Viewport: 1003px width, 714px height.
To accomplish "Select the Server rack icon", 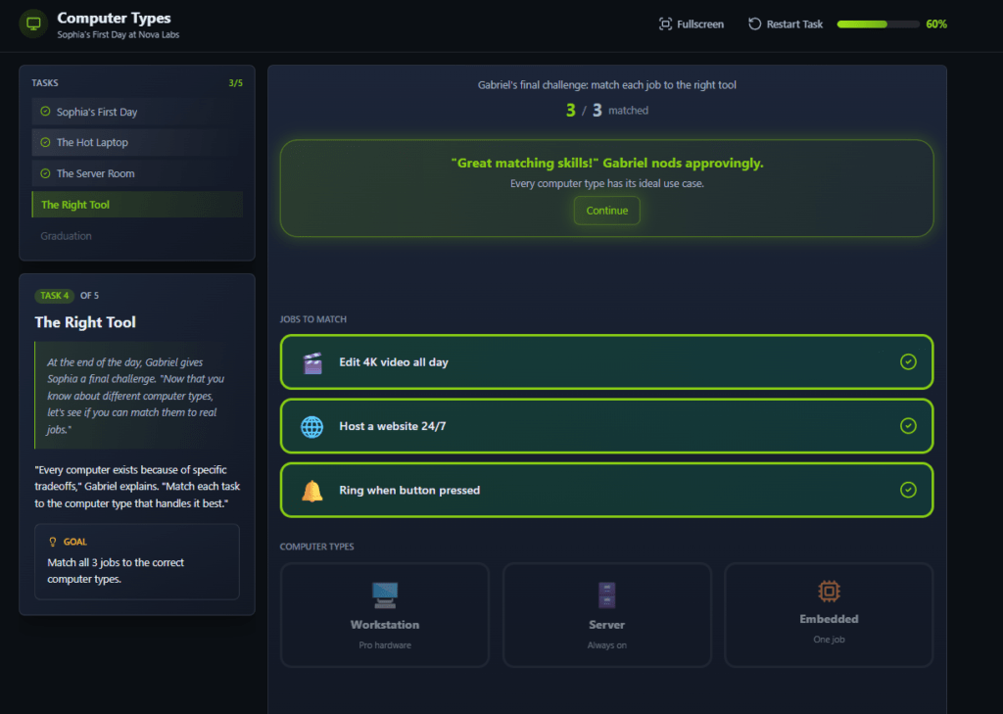I will [x=607, y=595].
